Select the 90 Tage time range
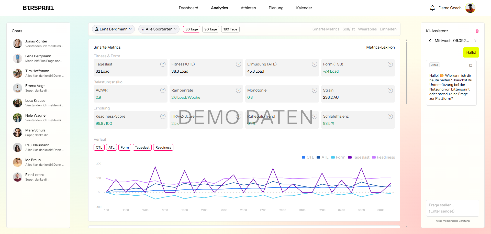 (211, 29)
